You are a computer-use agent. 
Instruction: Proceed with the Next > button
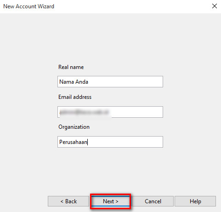(110, 201)
